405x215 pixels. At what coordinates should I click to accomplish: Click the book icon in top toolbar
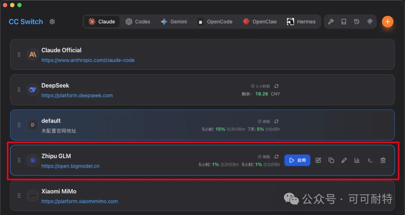tap(344, 22)
